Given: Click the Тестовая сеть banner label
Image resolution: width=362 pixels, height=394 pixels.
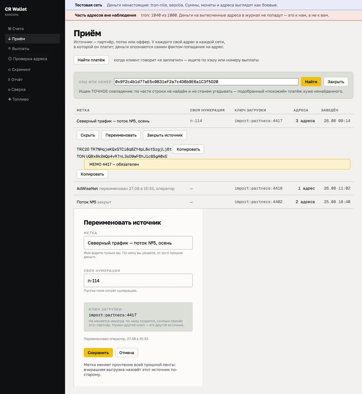Looking at the screenshot, I should pos(89,5).
